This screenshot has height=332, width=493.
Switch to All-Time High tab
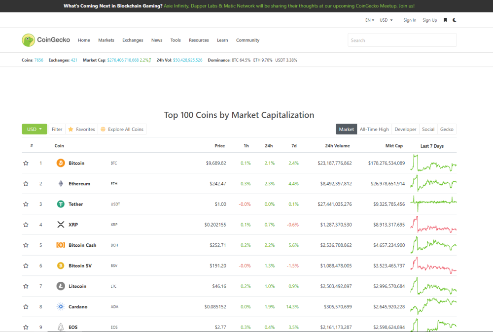[x=374, y=129]
